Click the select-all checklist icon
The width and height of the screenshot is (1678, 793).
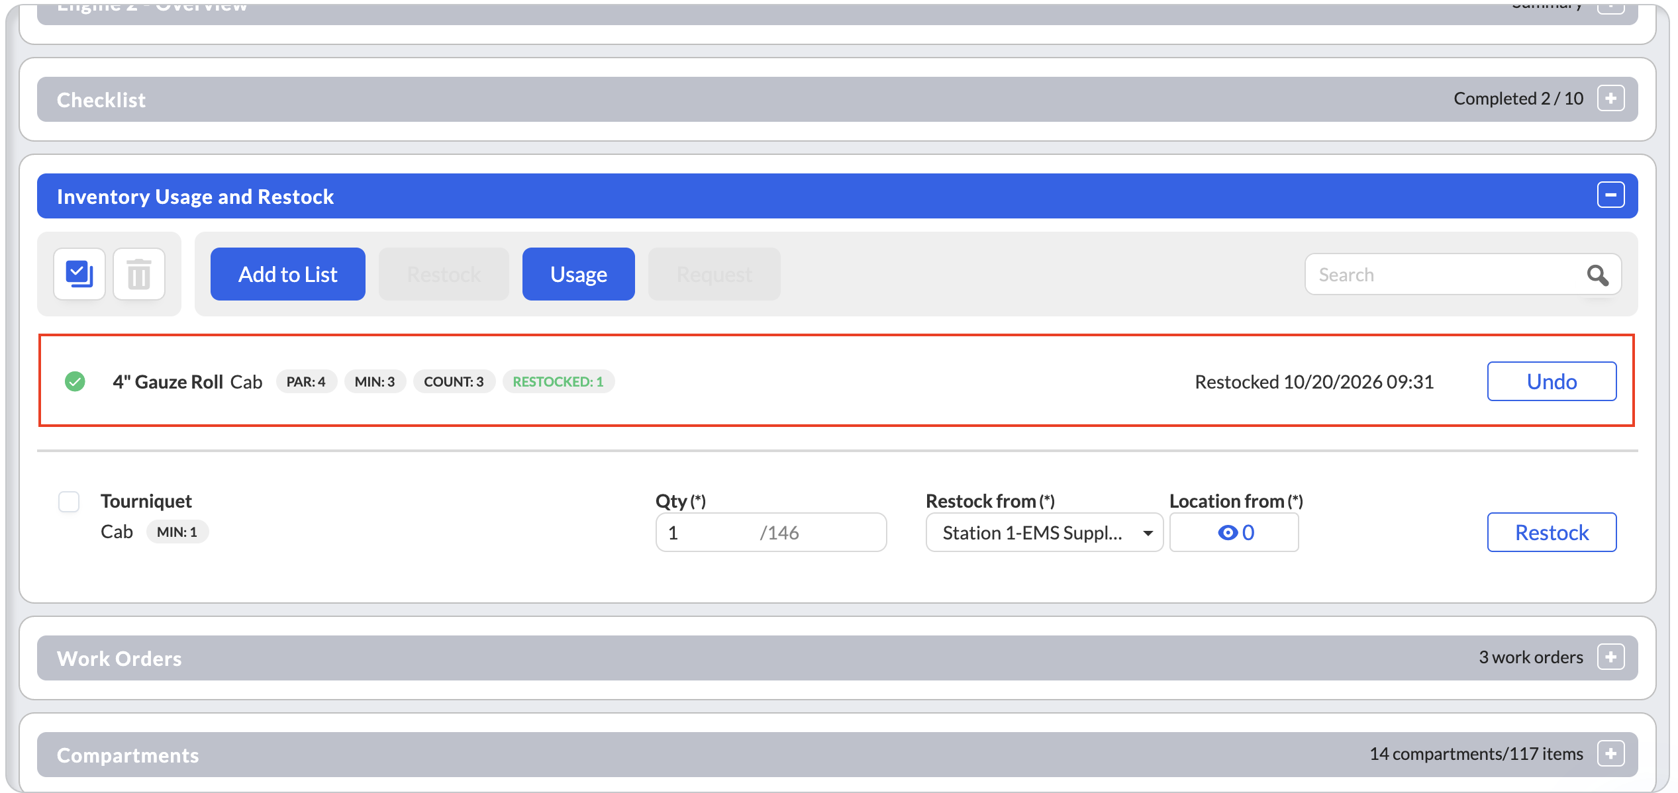coord(79,274)
